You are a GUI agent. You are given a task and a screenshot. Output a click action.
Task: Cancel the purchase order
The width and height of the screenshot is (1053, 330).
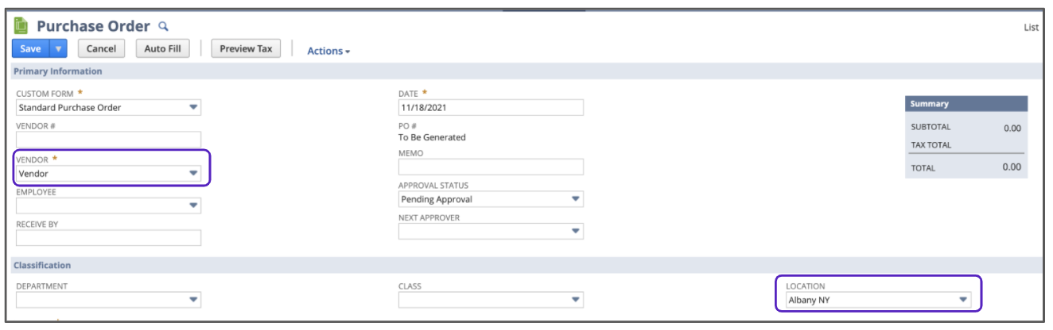point(101,48)
